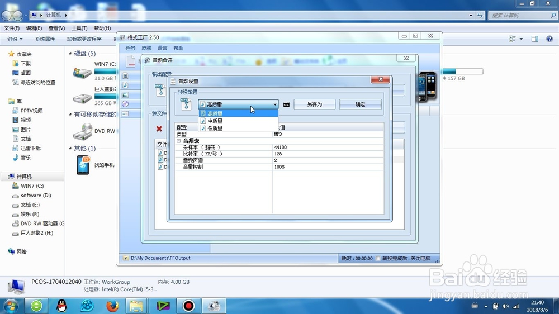Open the video category icon in 格式工厂 sidebar
This screenshot has width=559, height=314.
[125, 75]
